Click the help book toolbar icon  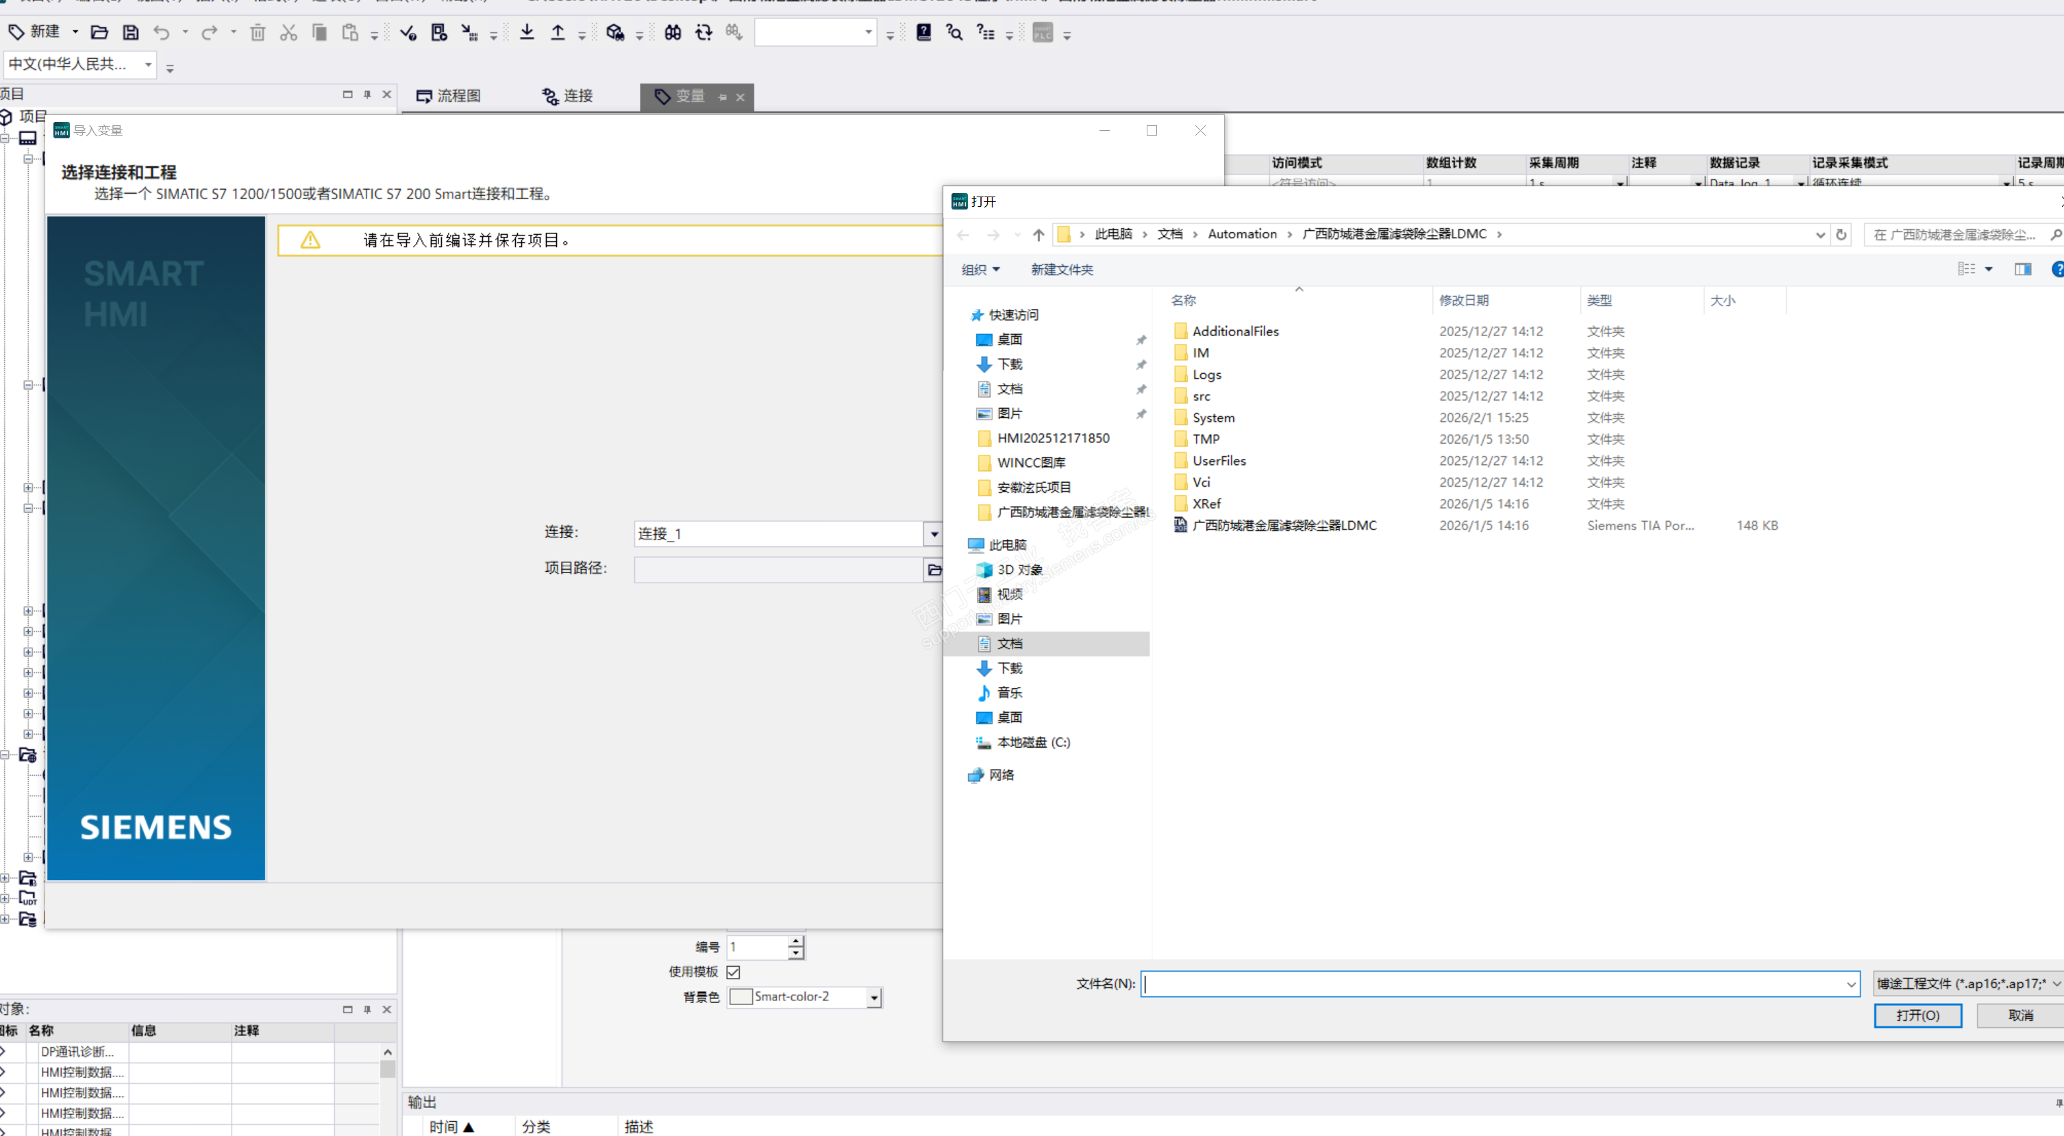[x=923, y=32]
